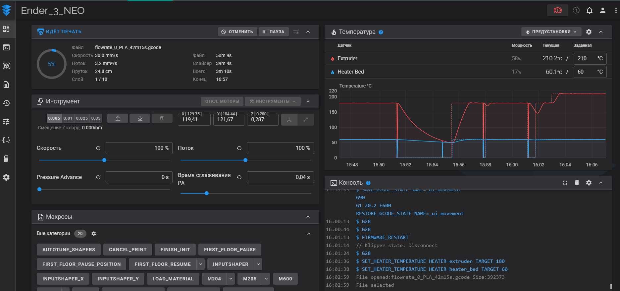Expand the M205 macro parameters arrow
Image resolution: width=620 pixels, height=291 pixels.
(x=266, y=279)
